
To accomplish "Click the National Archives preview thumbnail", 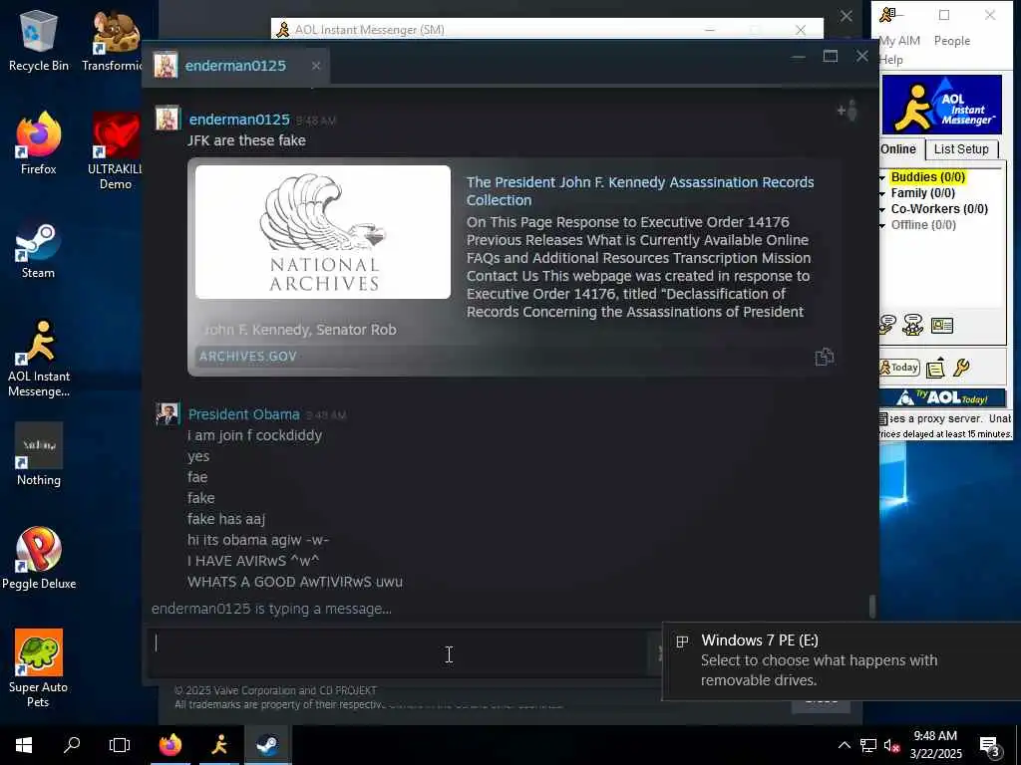I will (323, 232).
